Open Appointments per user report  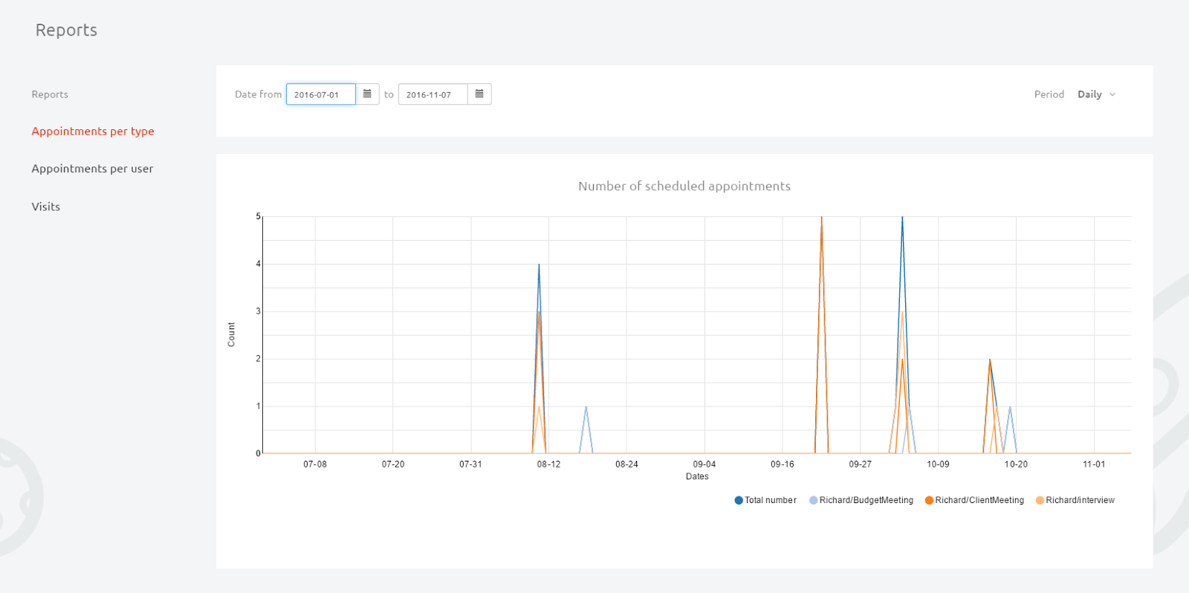(x=92, y=169)
